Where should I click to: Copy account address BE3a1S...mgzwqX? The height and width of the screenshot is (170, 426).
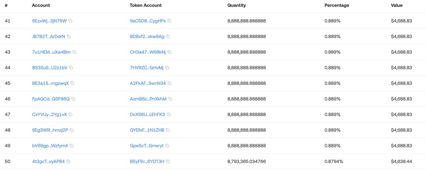(72, 83)
